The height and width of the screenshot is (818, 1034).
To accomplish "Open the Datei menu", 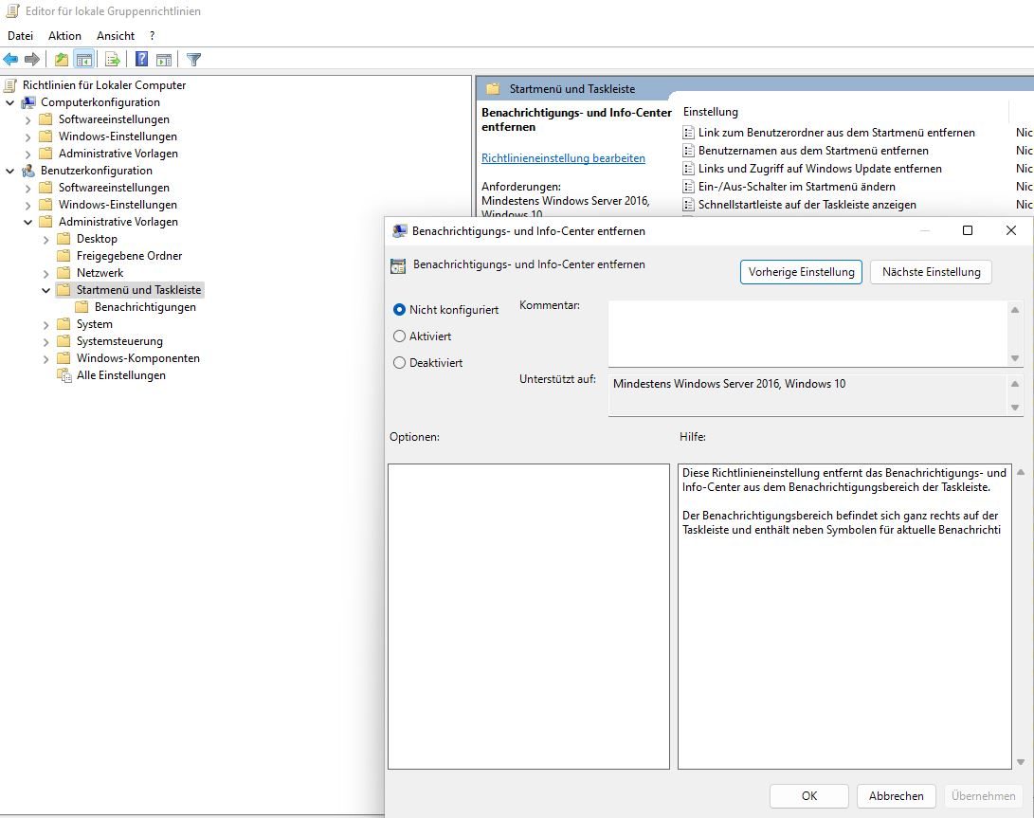I will (x=21, y=36).
